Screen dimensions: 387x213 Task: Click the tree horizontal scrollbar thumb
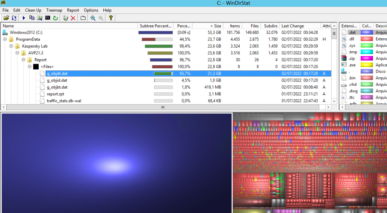[x=163, y=107]
